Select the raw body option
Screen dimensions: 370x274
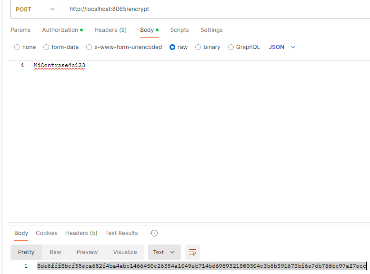[x=179, y=47]
